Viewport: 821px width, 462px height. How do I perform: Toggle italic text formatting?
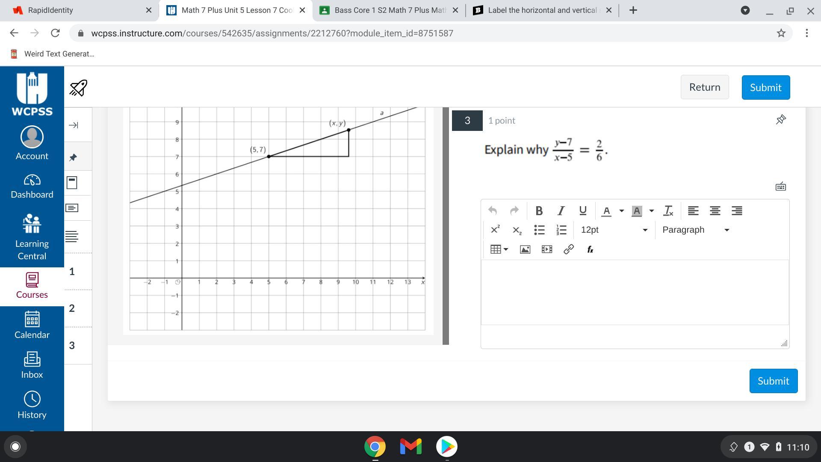point(561,211)
